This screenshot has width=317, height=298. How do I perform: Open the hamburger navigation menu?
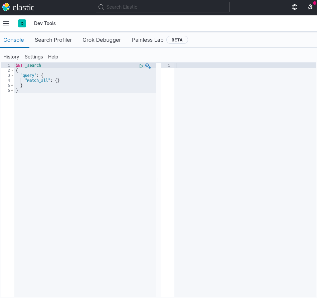point(6,23)
